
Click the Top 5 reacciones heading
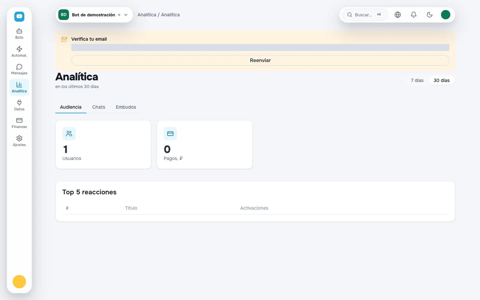coord(89,192)
